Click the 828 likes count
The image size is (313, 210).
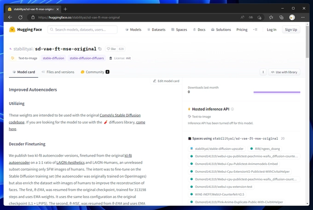tap(121, 49)
